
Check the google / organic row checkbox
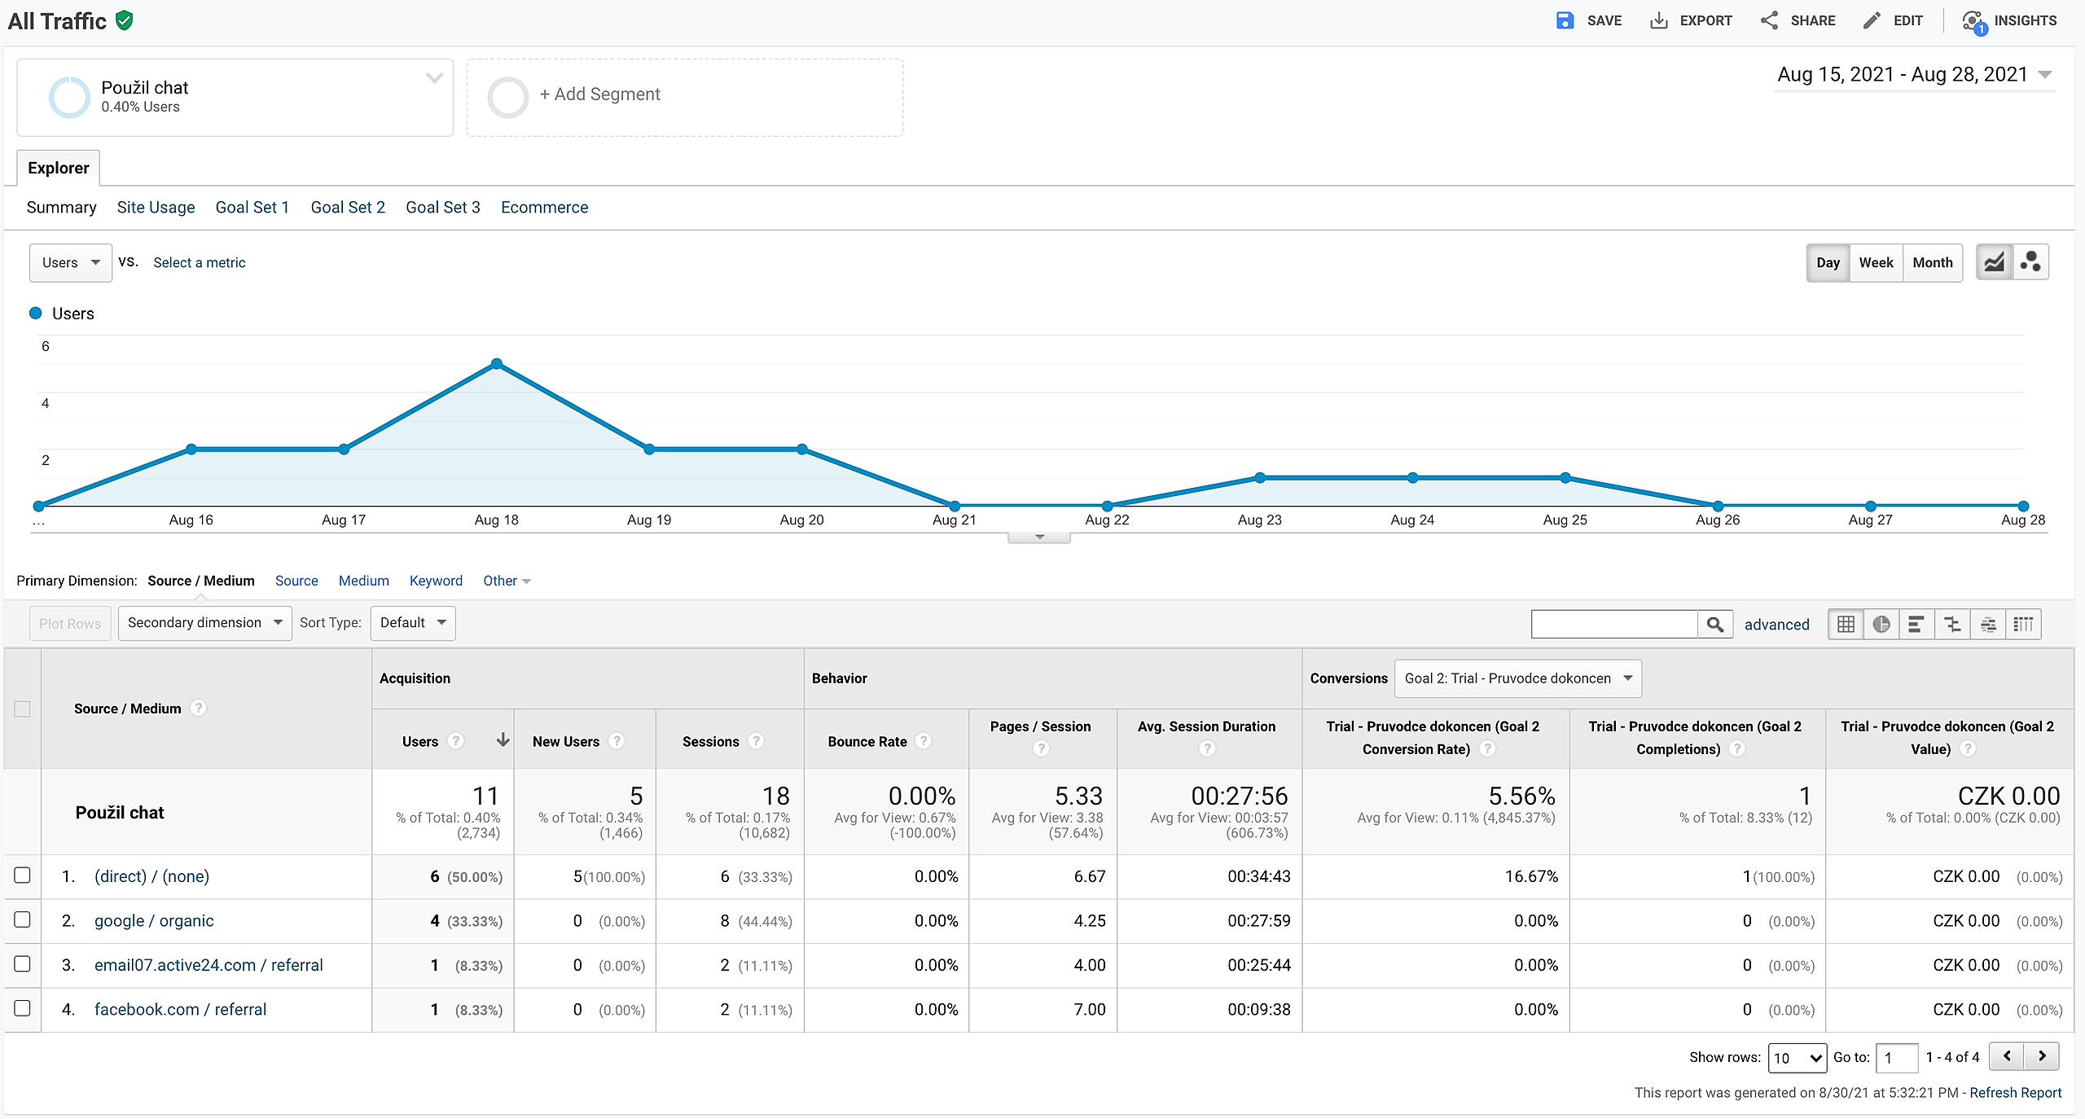click(x=23, y=920)
